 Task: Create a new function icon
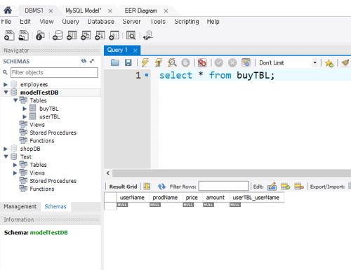(114, 36)
